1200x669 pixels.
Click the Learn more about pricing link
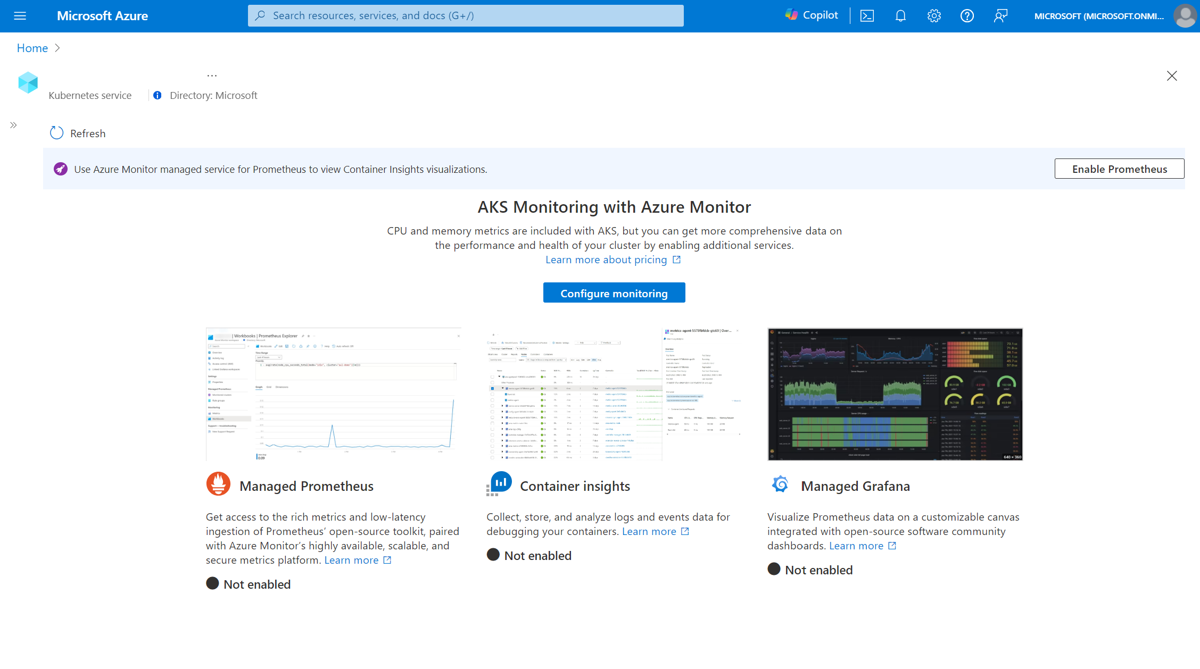(x=614, y=260)
